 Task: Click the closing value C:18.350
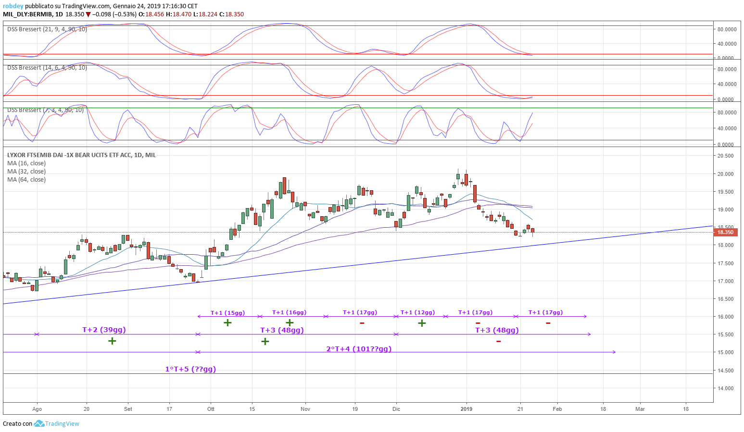point(231,14)
